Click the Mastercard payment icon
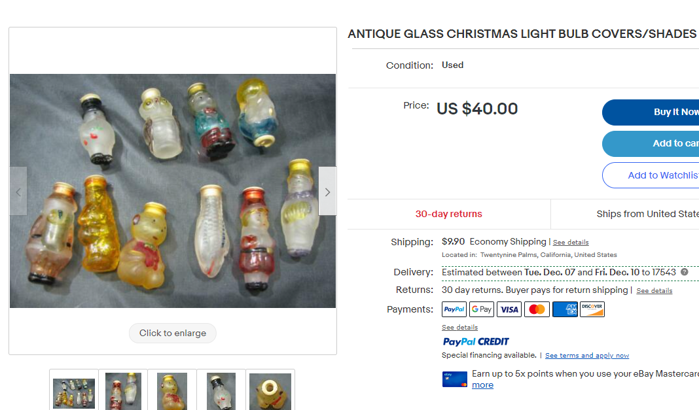This screenshot has width=699, height=410. 537,309
